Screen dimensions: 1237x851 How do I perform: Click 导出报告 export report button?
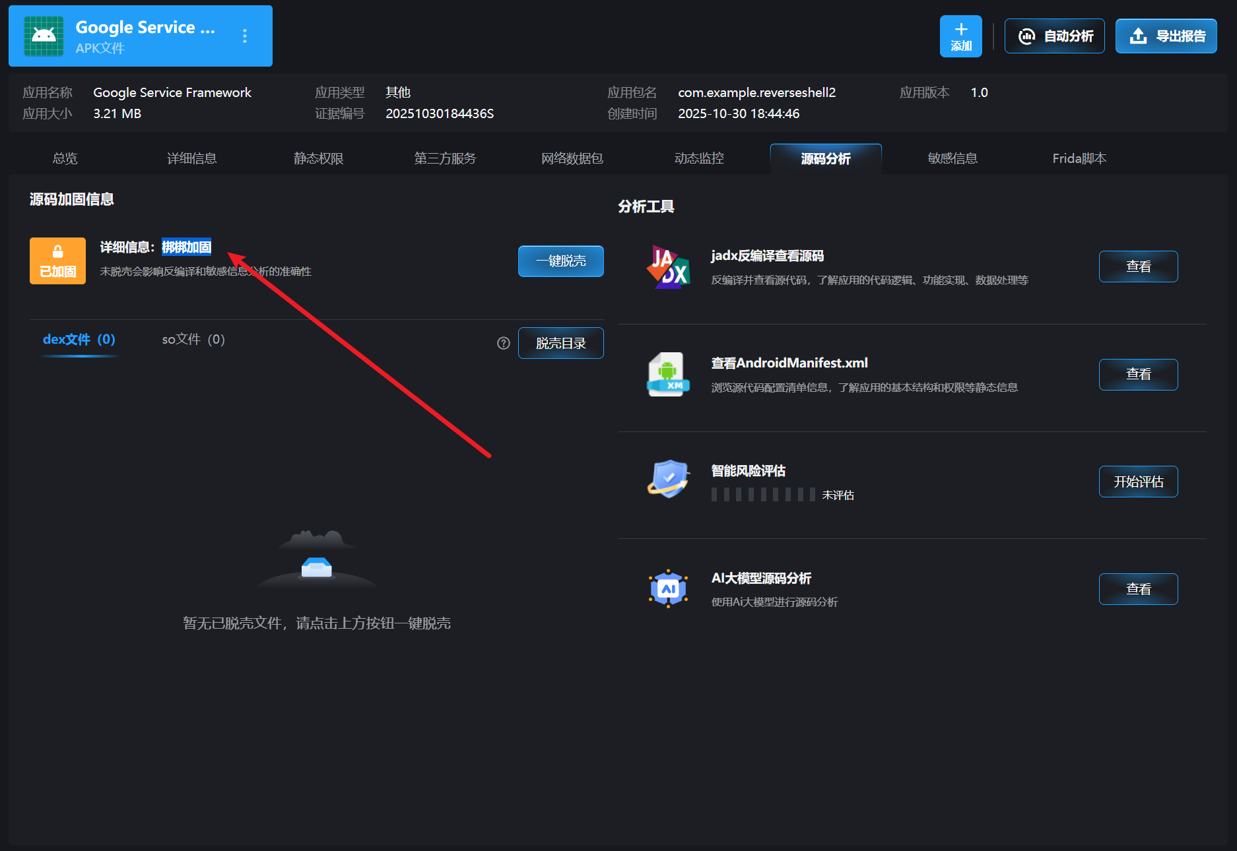tap(1166, 36)
